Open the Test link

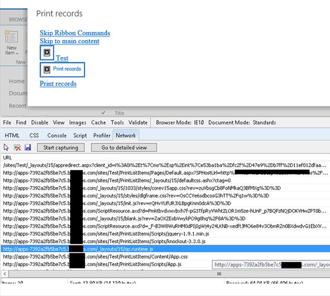62,58
